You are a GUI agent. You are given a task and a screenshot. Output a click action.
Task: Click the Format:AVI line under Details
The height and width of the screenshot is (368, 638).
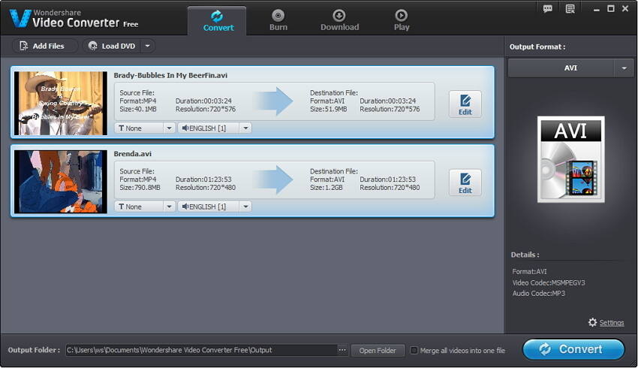point(529,272)
